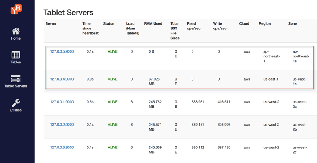Click the YugabyteDB logo icon
Image resolution: width=317 pixels, height=163 pixels.
16,9
